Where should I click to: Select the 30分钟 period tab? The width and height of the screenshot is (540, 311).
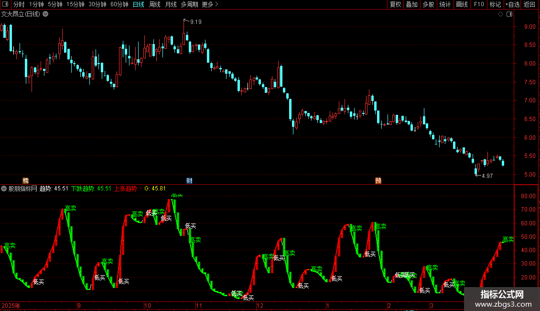(97, 4)
